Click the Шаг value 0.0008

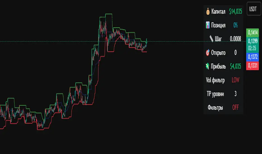coord(235,39)
